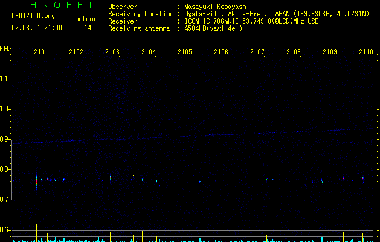This screenshot has height=242, width=380.
Task: Click the 2103 time marker
Action: [x=112, y=51]
